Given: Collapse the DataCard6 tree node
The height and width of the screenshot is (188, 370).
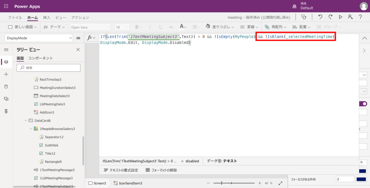Looking at the screenshot, I should 26,121.
